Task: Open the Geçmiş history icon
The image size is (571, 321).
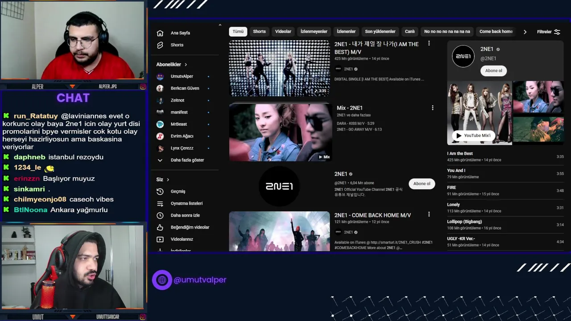Action: coord(160,191)
